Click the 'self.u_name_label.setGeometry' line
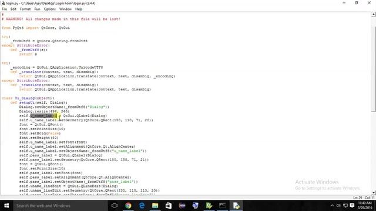The width and height of the screenshot is (376, 211). point(86,120)
